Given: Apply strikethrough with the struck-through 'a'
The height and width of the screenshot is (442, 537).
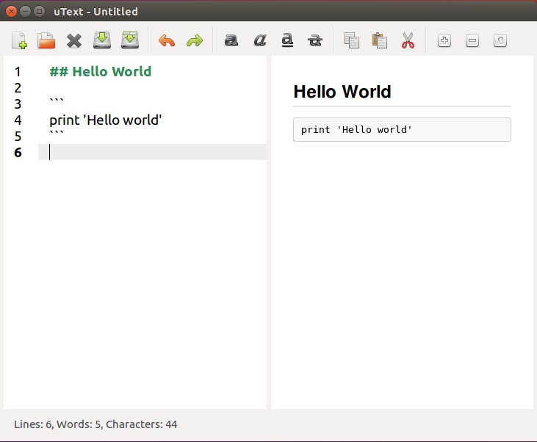Looking at the screenshot, I should click(315, 40).
